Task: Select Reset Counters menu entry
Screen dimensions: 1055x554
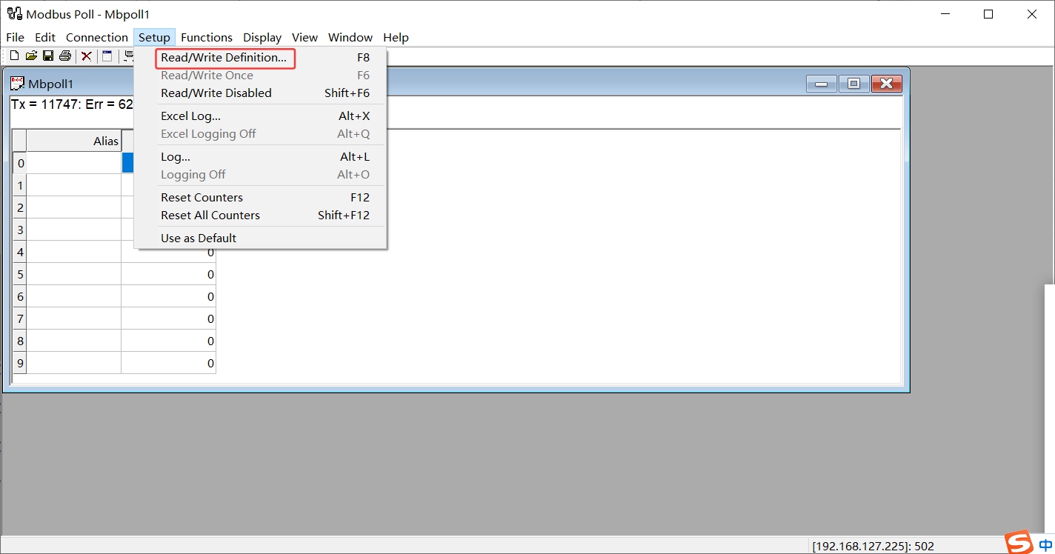Action: click(261, 198)
